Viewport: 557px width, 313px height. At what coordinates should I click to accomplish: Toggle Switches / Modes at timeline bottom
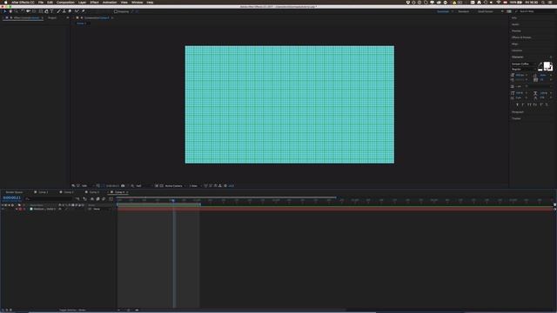click(72, 310)
